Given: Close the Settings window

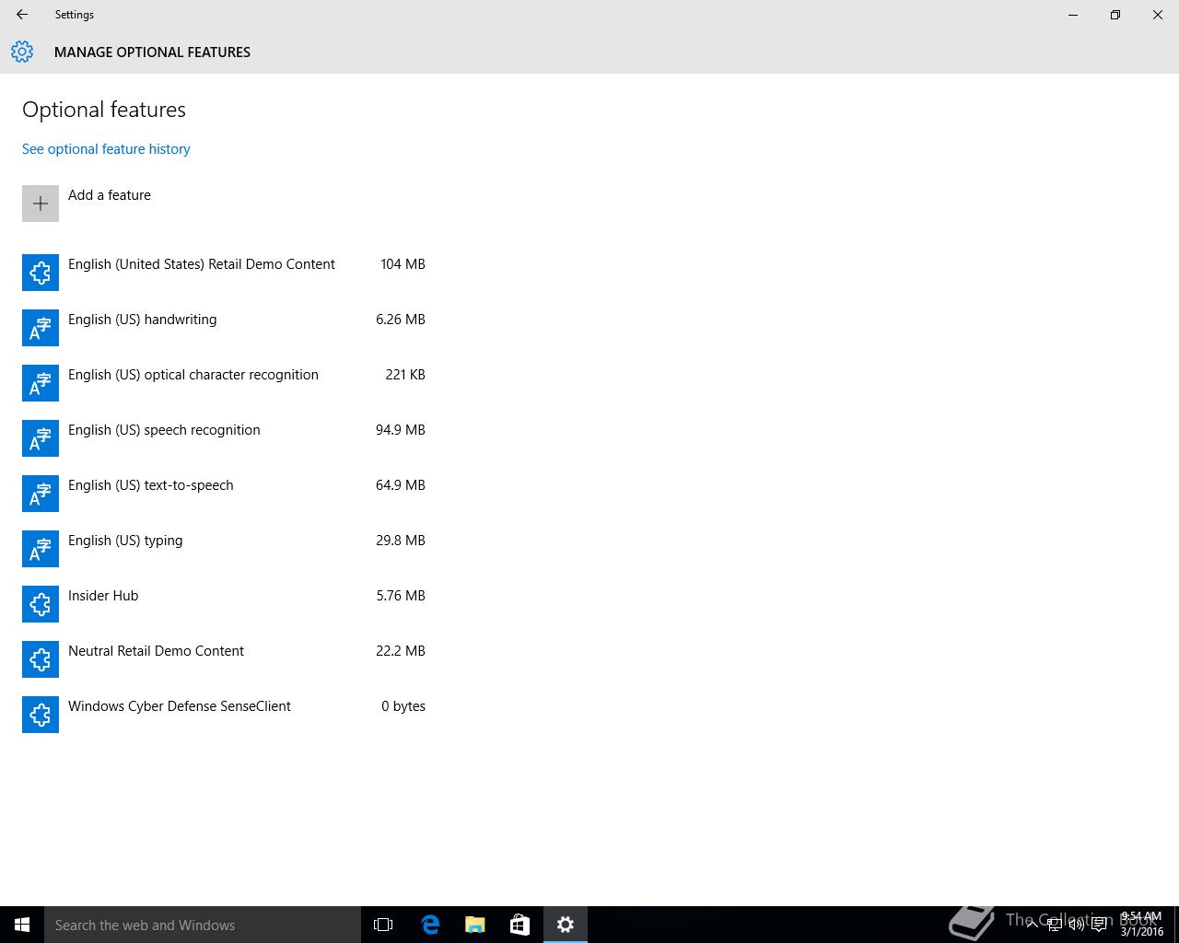Looking at the screenshot, I should [1158, 15].
